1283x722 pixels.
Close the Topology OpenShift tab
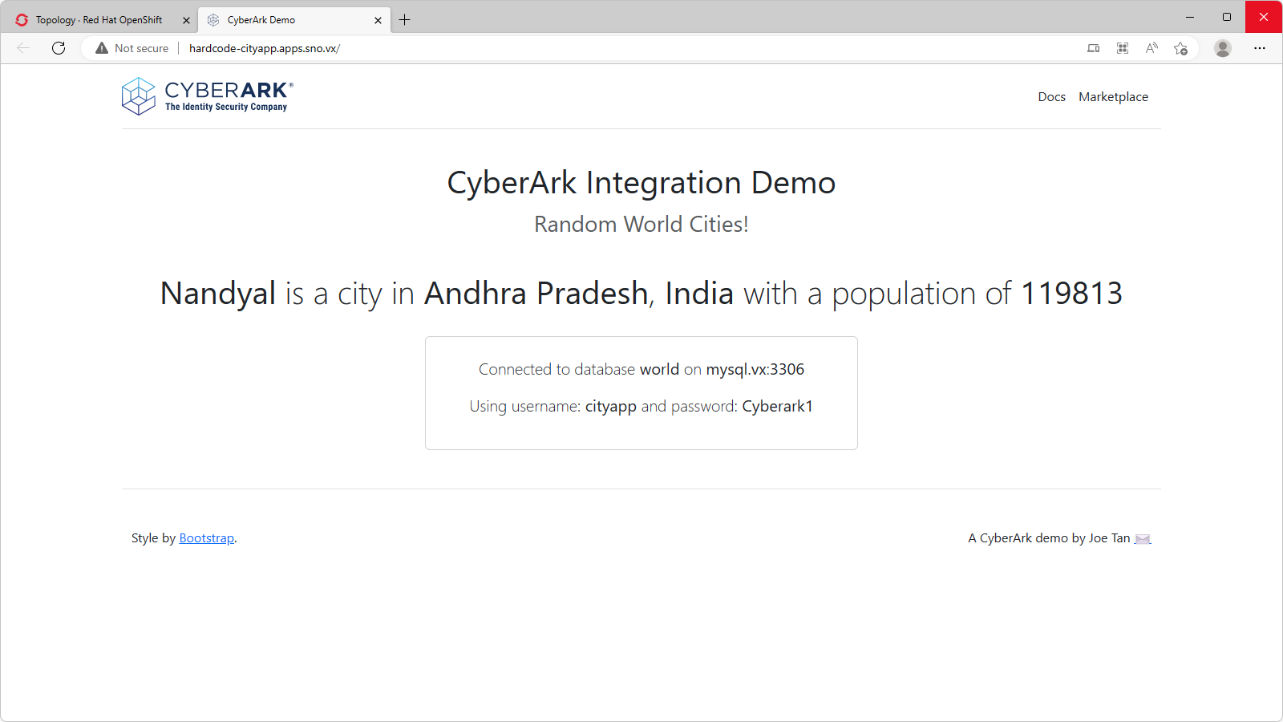coord(186,19)
